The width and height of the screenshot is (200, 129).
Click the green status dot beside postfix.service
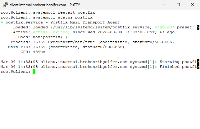pyautogui.click(x=2, y=23)
